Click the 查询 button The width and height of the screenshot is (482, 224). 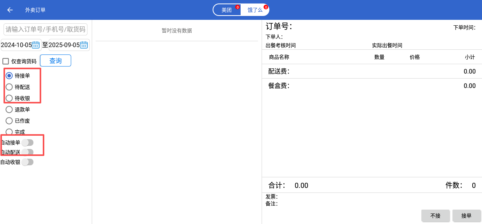point(56,61)
